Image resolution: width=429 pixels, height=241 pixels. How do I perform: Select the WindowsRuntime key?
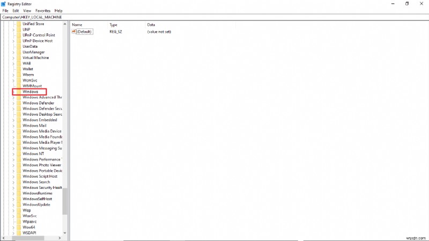[x=37, y=193]
